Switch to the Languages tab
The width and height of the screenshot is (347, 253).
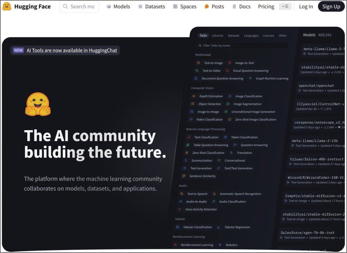click(x=251, y=36)
